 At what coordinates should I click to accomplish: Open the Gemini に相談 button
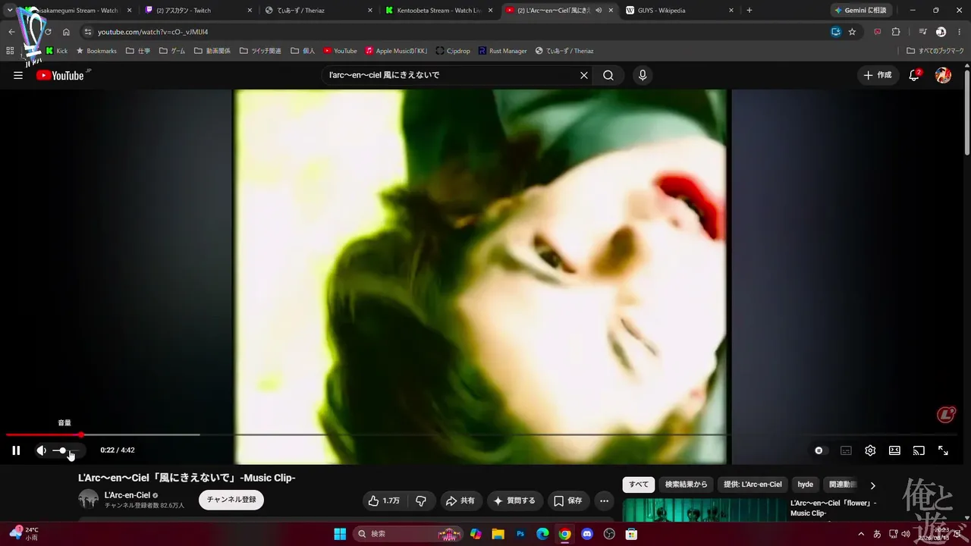tap(860, 11)
